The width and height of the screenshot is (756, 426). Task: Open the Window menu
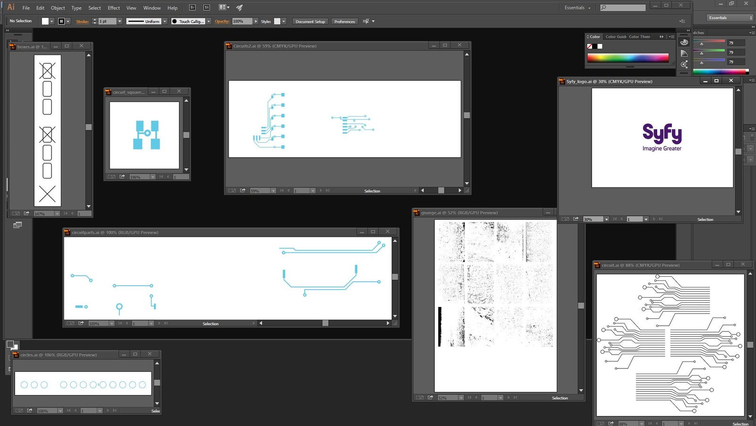(152, 8)
